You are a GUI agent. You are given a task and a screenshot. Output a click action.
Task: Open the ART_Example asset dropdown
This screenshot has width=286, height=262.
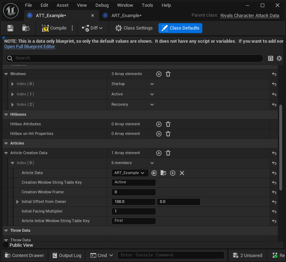(130, 173)
